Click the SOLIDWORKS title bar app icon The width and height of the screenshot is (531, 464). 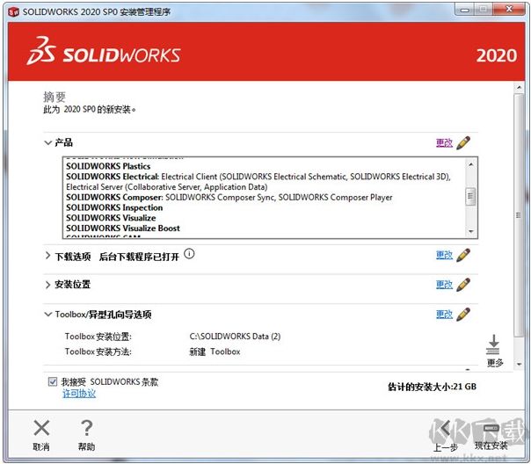click(x=13, y=11)
